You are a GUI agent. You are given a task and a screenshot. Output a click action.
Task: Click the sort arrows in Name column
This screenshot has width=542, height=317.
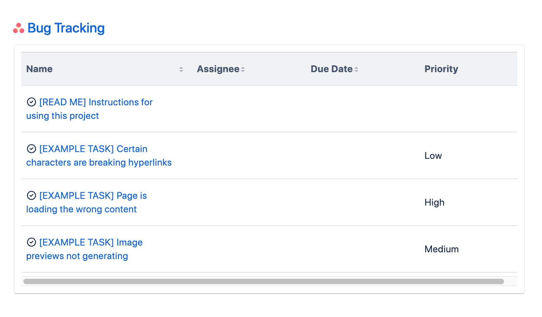tap(181, 69)
